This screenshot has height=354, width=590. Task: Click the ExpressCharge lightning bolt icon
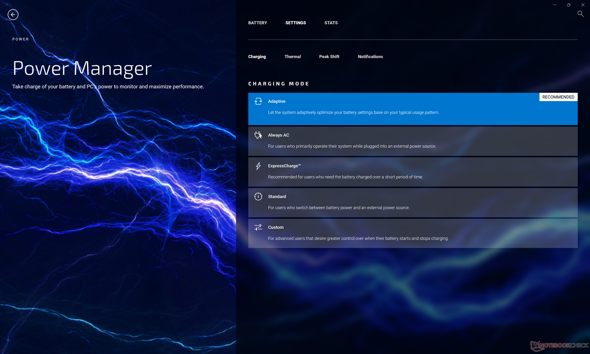click(x=258, y=166)
